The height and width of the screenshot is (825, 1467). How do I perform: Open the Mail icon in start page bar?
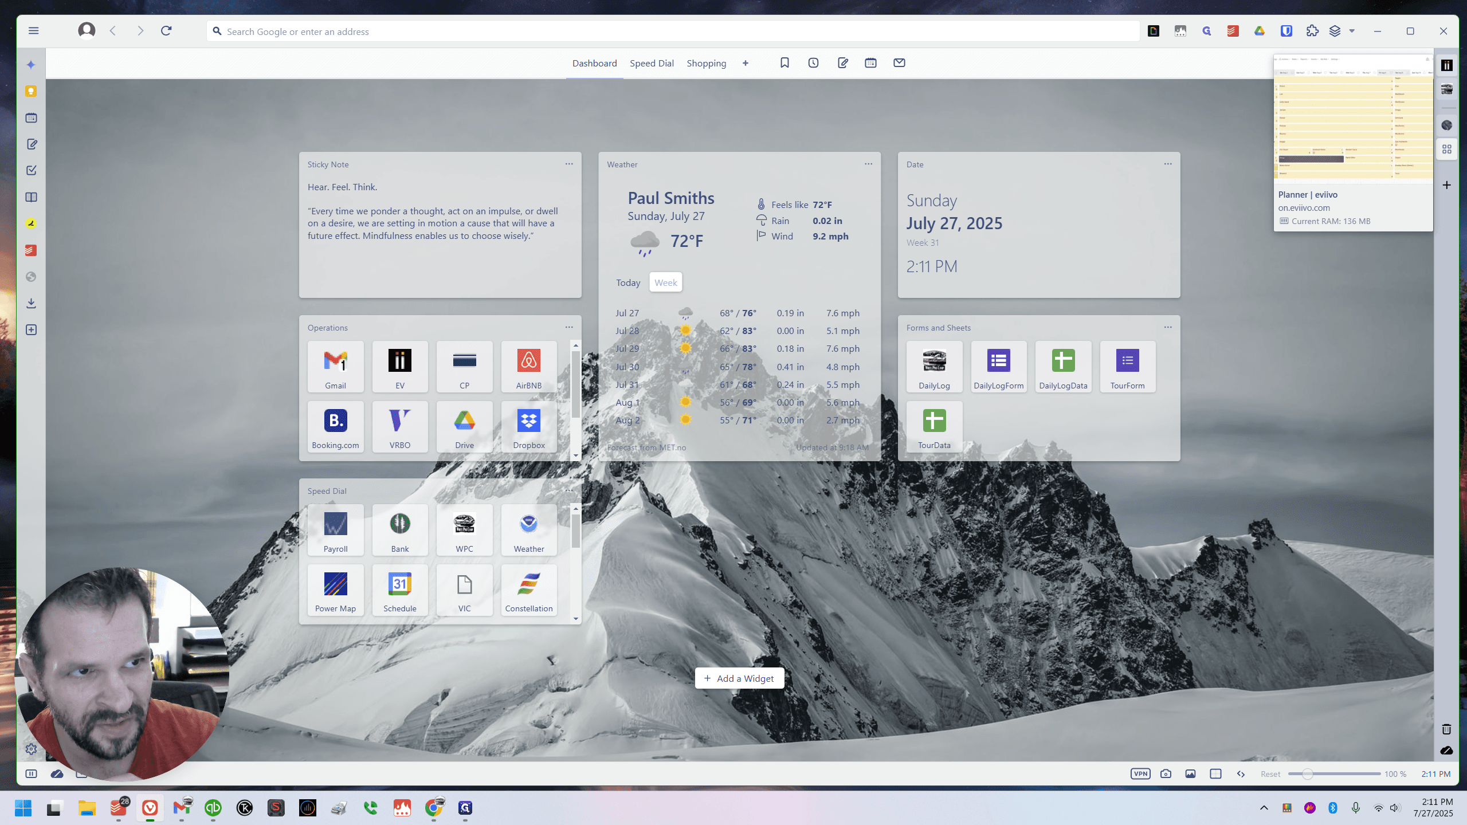(x=899, y=63)
